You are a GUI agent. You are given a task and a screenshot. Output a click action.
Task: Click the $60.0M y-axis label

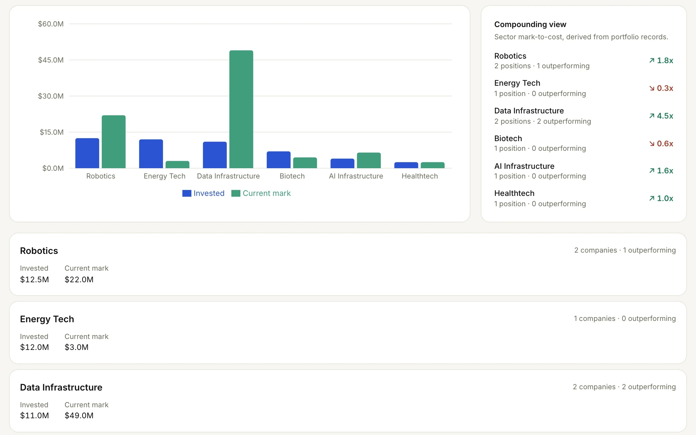51,24
